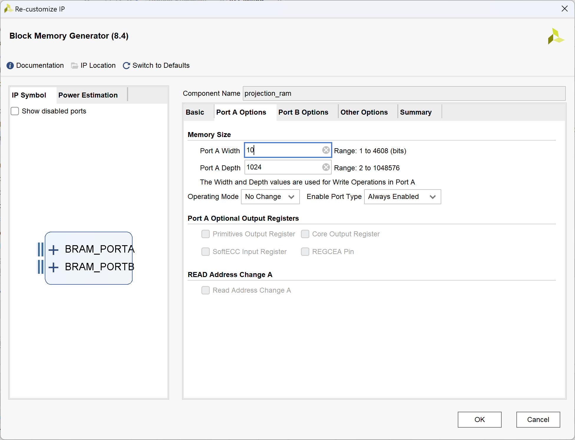Click the Documentation info icon
575x440 pixels.
pos(10,65)
